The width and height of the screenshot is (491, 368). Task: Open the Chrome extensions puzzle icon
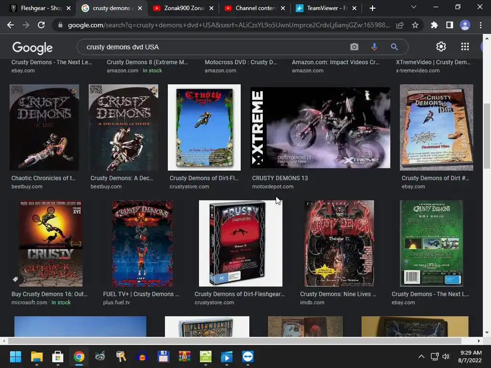coord(434,25)
